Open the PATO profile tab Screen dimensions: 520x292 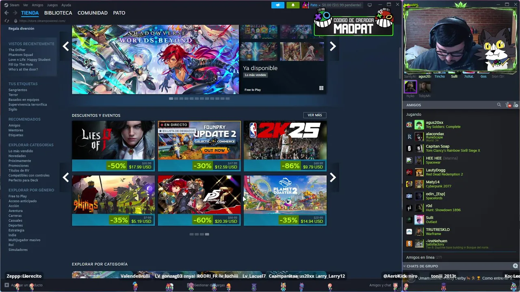(119, 13)
